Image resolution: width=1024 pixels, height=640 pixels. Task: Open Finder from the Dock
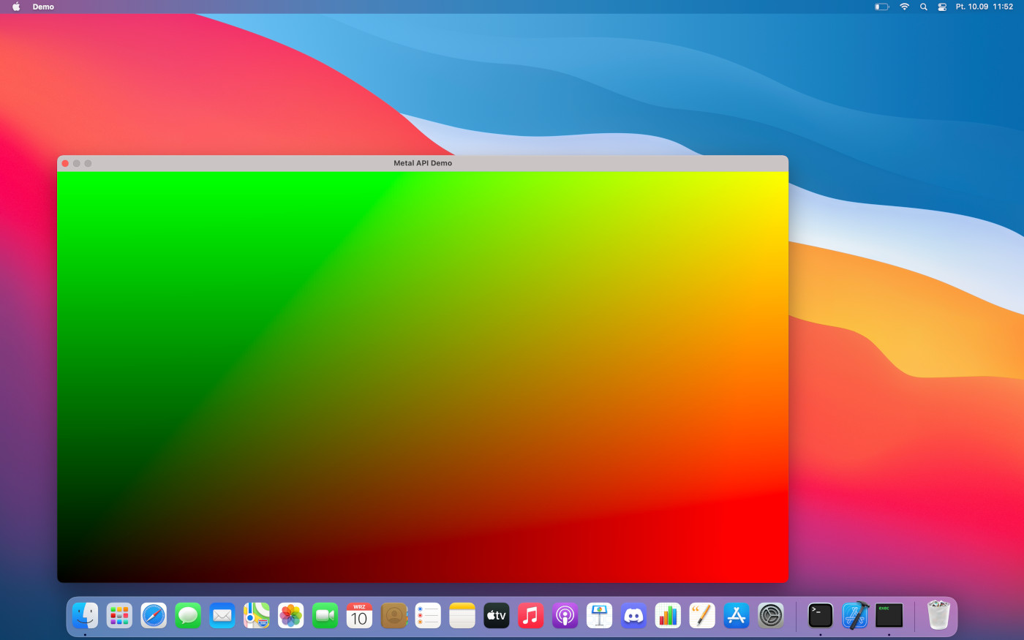pos(85,615)
